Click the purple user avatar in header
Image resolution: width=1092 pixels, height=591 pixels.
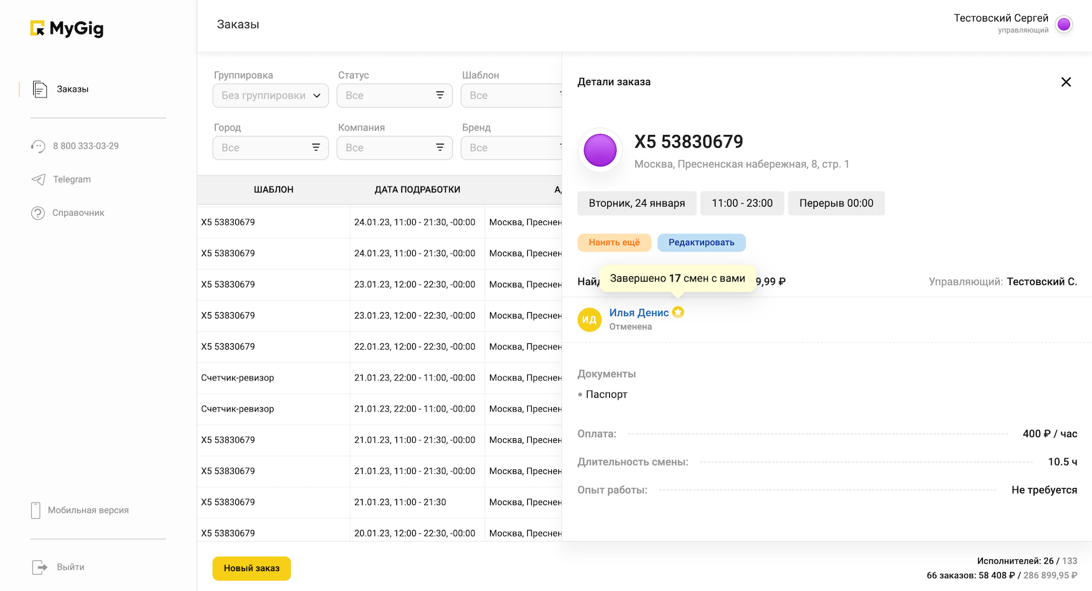[1064, 24]
